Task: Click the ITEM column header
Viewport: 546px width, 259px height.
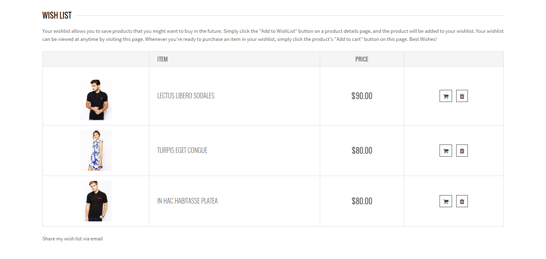Action: (162, 59)
